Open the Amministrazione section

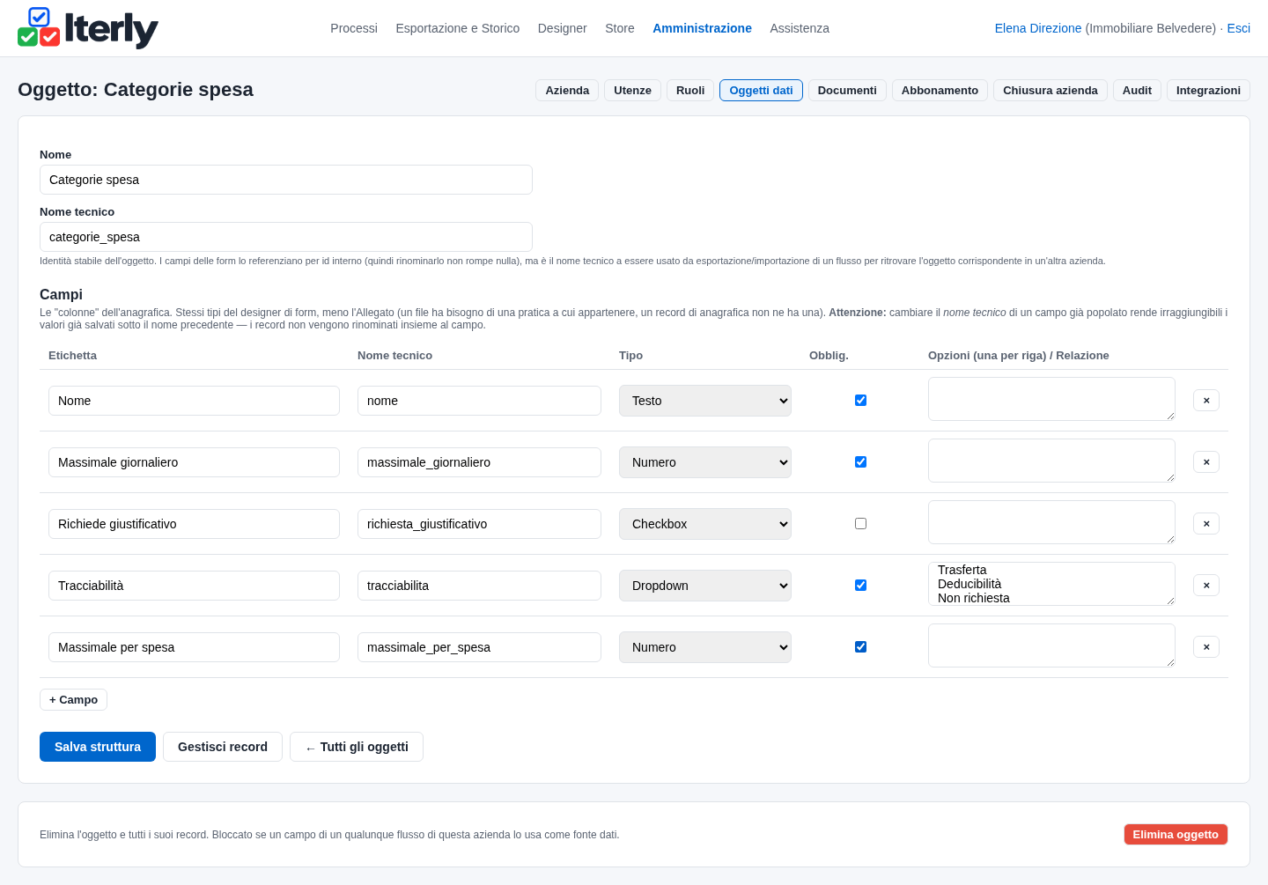click(702, 28)
